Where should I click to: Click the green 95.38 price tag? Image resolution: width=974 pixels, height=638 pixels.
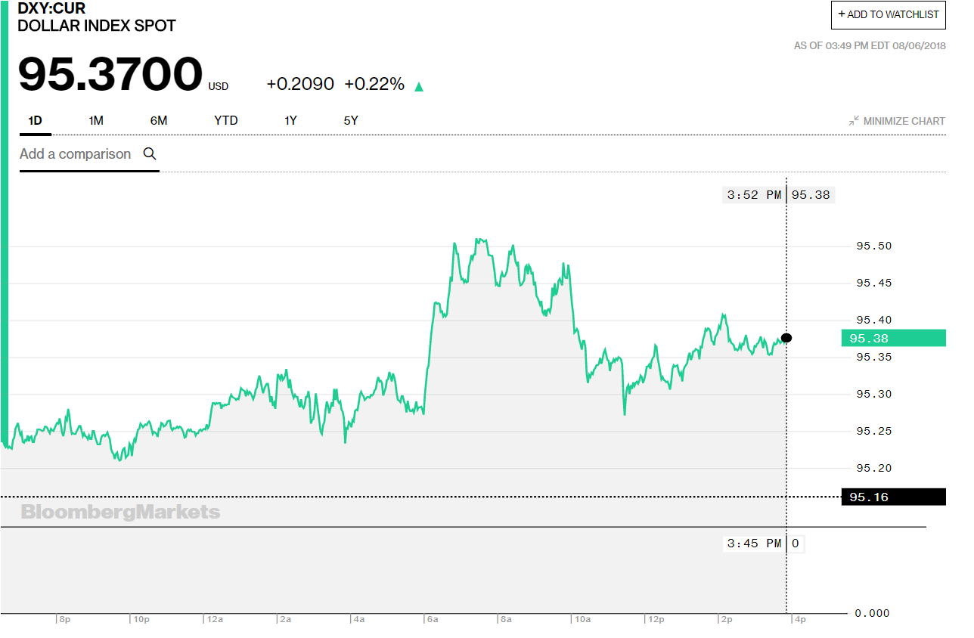pyautogui.click(x=892, y=338)
